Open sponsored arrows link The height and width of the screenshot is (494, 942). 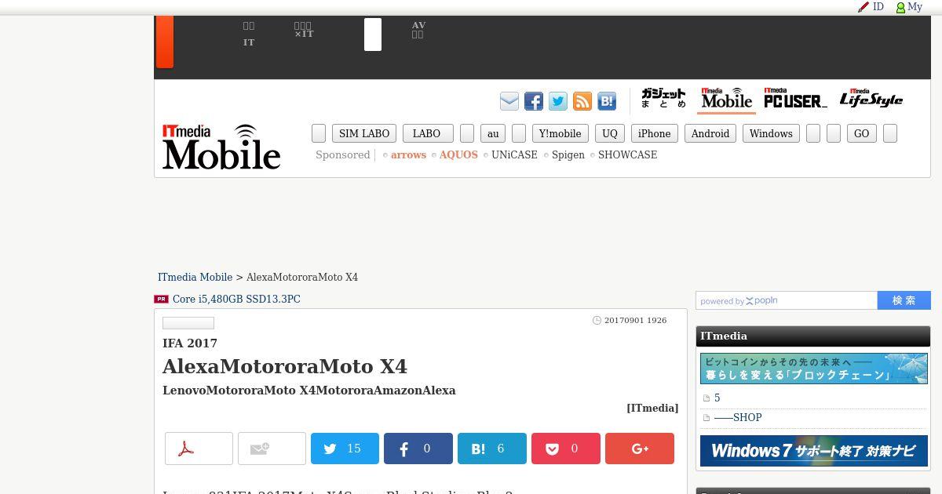[408, 154]
